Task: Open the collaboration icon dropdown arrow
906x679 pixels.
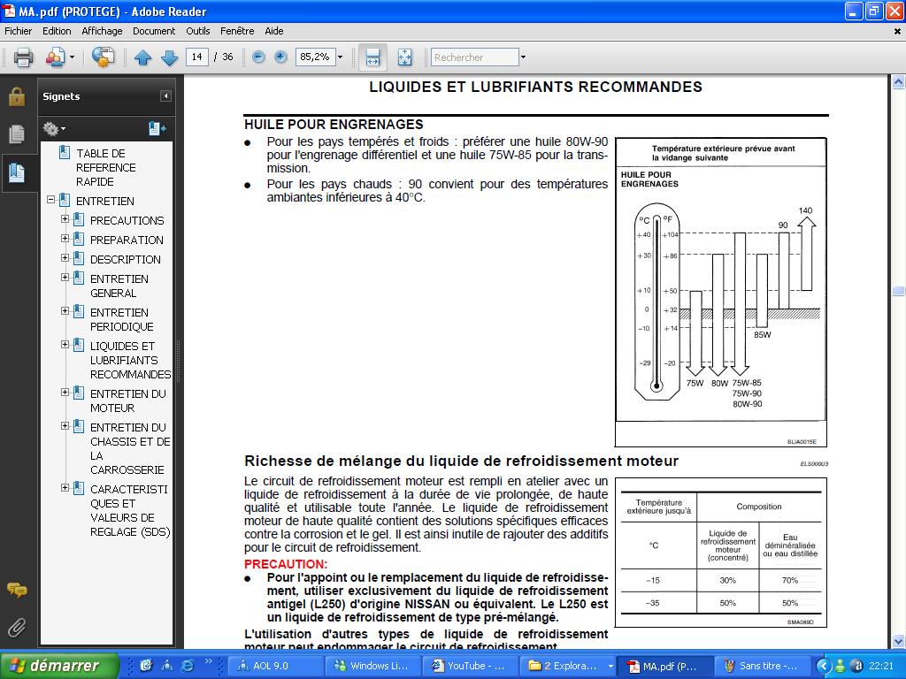Action: point(72,57)
